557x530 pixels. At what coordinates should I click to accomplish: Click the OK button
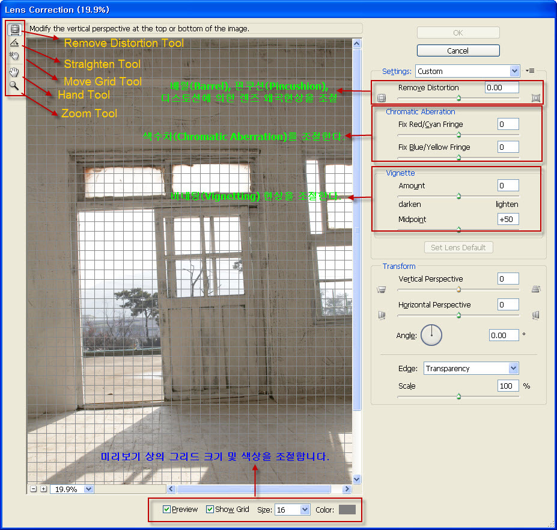click(458, 32)
